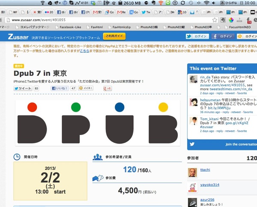Log in with the Facebook ログイン button
The height and width of the screenshot is (207, 257).
(223, 36)
